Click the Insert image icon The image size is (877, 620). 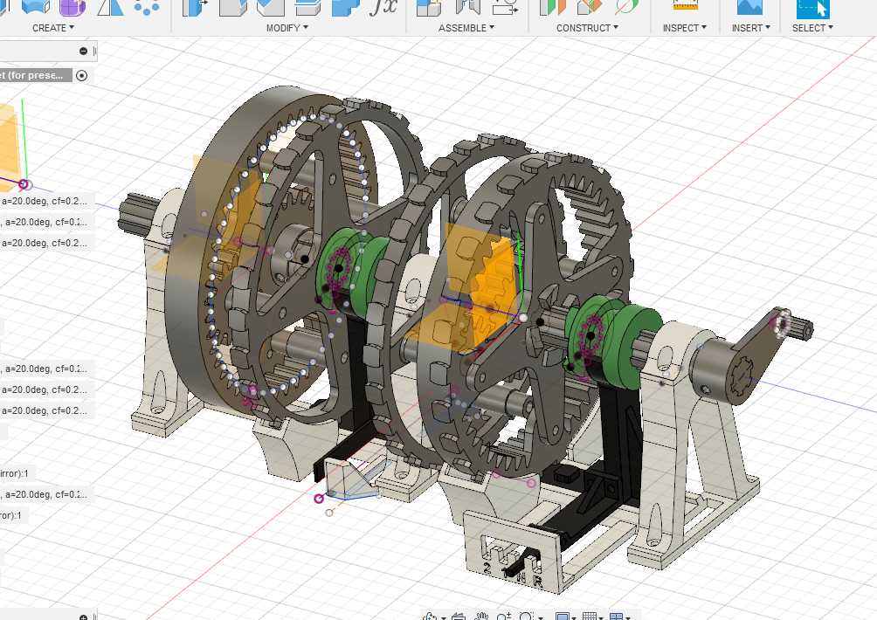click(749, 5)
